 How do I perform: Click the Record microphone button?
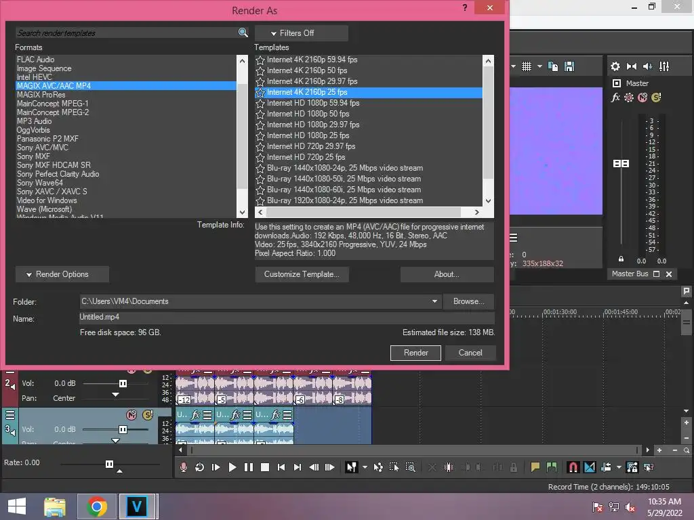click(183, 467)
